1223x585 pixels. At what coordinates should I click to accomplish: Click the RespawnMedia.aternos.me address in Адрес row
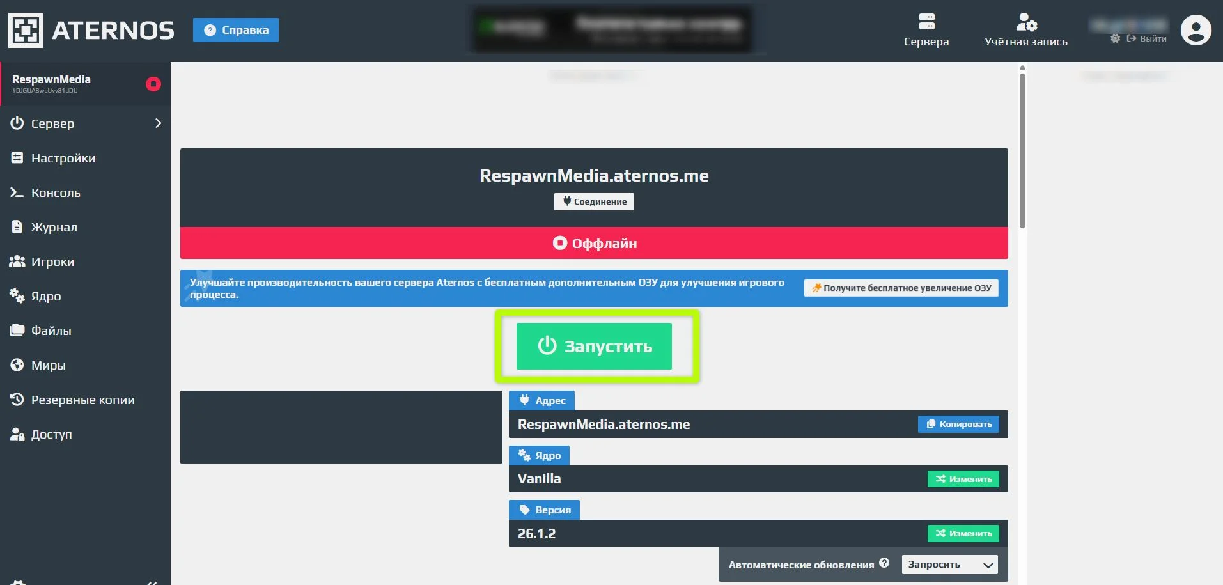pyautogui.click(x=604, y=425)
